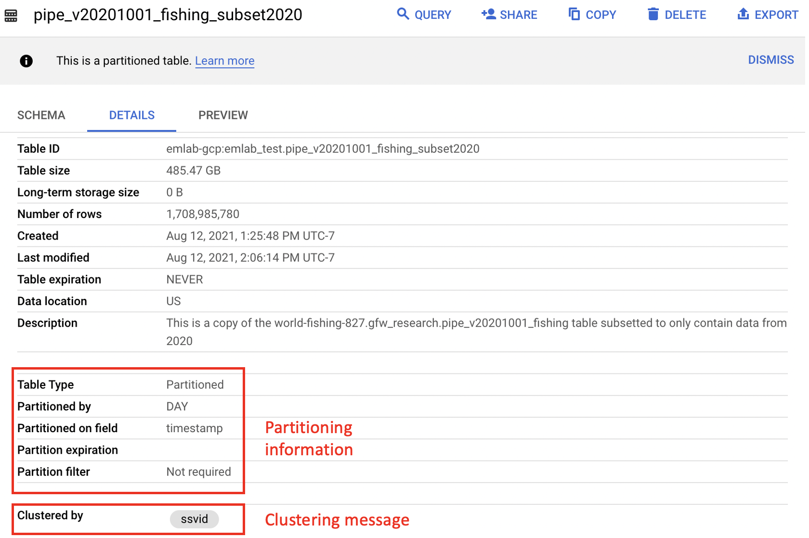
Task: Click the ssvid clustering chip
Action: point(195,519)
